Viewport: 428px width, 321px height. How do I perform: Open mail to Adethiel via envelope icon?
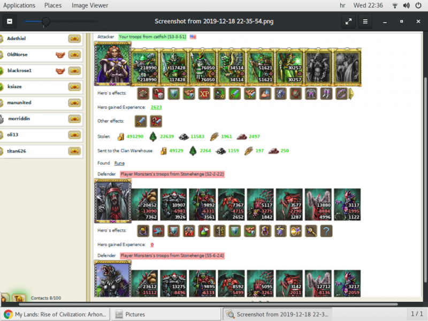75,39
